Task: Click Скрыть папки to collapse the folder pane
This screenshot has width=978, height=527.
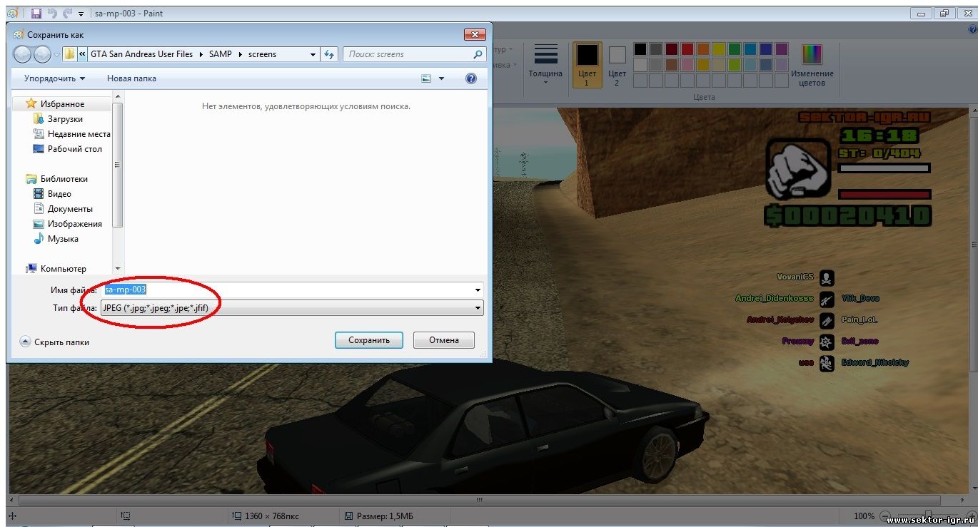Action: (x=54, y=342)
